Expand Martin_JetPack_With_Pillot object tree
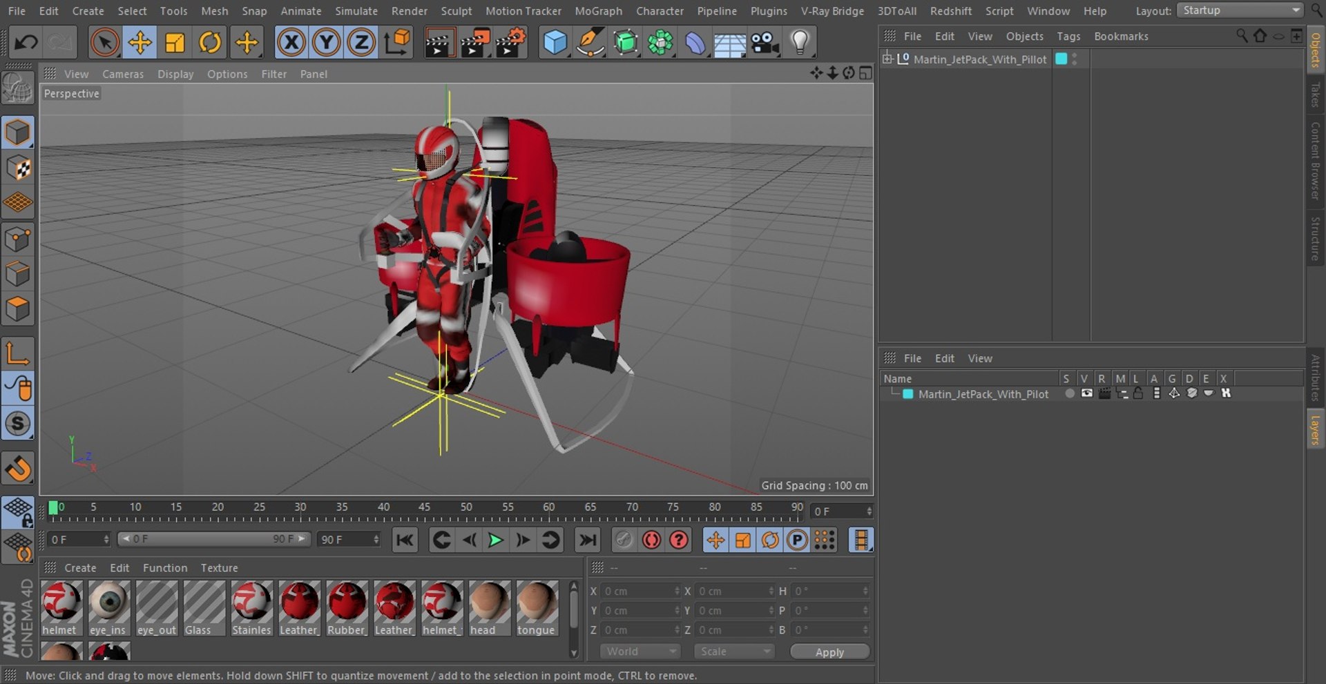Screen dimensions: 1326x684 887,59
